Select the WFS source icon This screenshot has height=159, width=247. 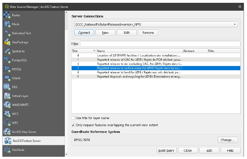point(7,123)
